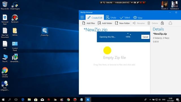Select the Data Lifeguard desktop shortcut

pos(5,86)
